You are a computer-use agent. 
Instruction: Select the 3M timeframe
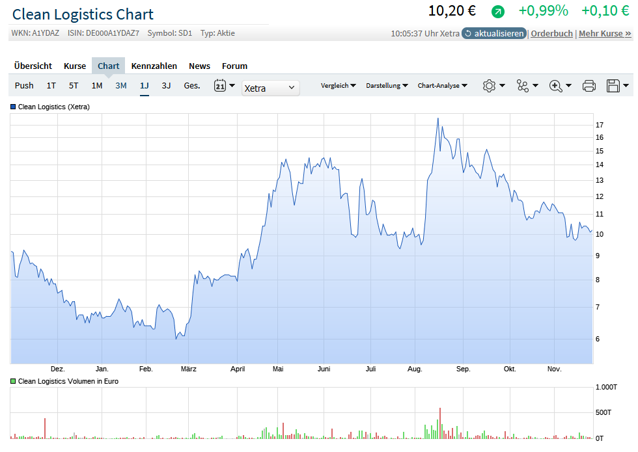click(x=121, y=85)
